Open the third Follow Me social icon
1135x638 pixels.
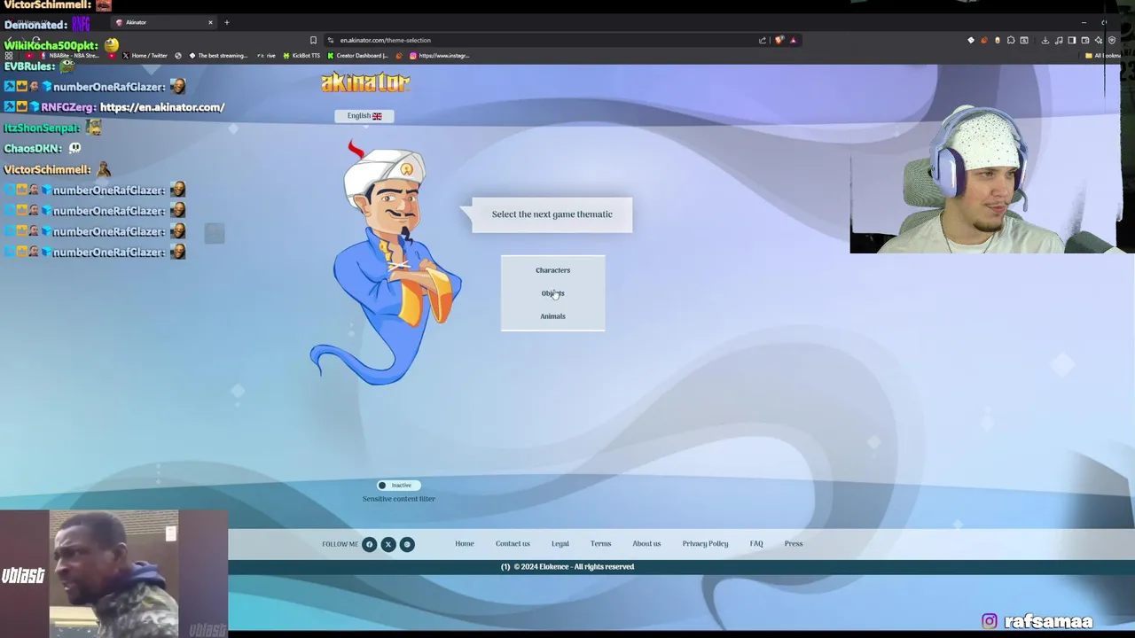click(x=407, y=544)
